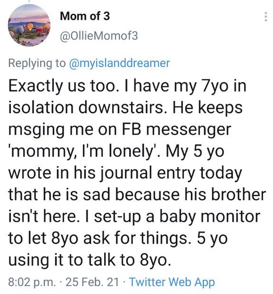Open the Mom of 3 profile name
The height and width of the screenshot is (294, 273).
[x=85, y=16]
